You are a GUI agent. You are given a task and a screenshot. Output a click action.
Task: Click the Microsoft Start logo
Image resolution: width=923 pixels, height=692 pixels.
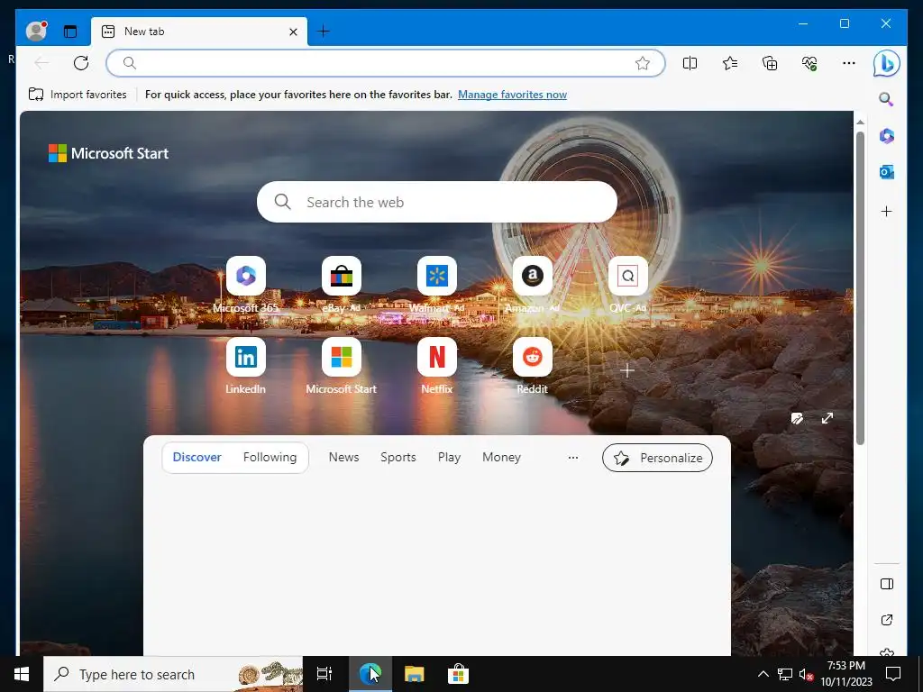(108, 153)
